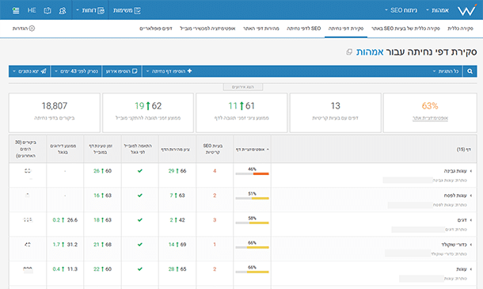Open the נסרק לפני 43 ימים dropdown
The width and height of the screenshot is (483, 289).
76,71
